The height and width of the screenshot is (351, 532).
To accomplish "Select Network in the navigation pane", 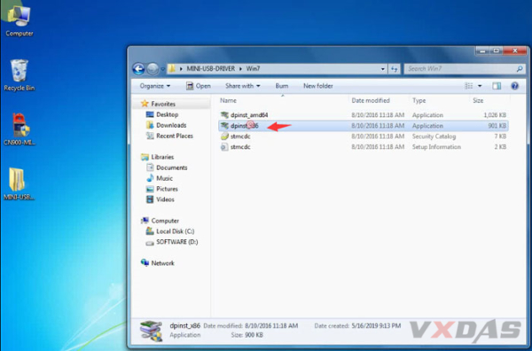I will pos(162,263).
